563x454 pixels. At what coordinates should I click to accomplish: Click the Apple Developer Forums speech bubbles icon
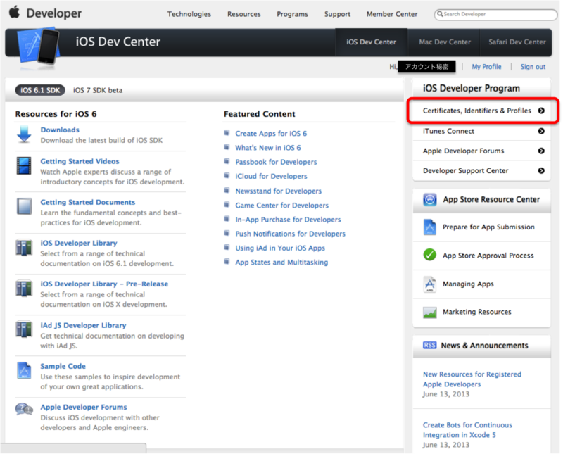point(24,409)
